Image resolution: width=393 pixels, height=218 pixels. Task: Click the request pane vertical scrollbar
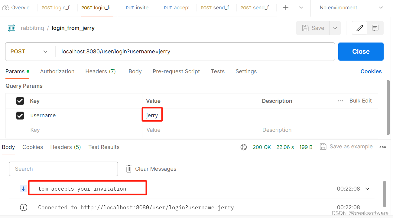(x=388, y=107)
